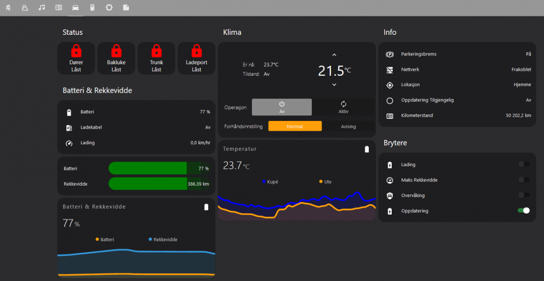The height and width of the screenshot is (281, 544).
Task: Increase target temperature with up chevron
Action: 334,54
